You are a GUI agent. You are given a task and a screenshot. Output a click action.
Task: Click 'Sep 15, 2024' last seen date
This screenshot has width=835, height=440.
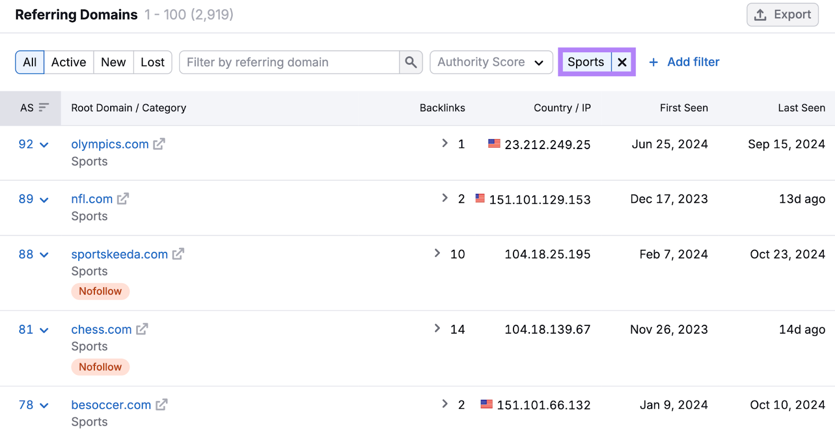coord(786,144)
